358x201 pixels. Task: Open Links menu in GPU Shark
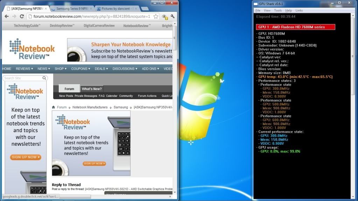299,10
